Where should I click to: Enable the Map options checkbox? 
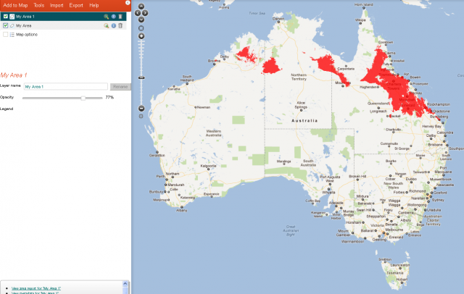click(x=6, y=34)
